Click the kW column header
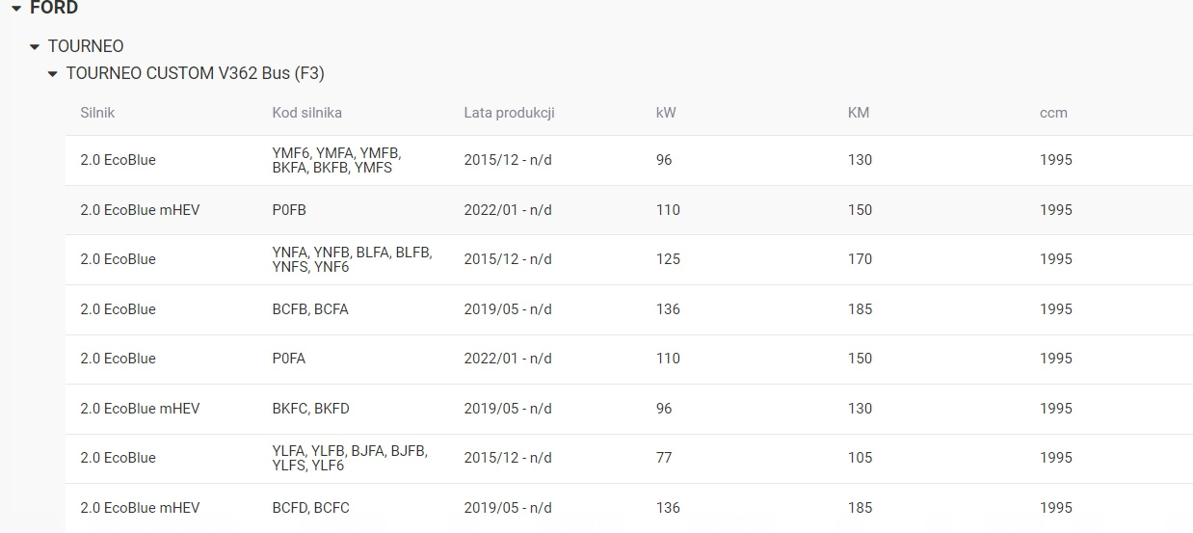 tap(666, 113)
